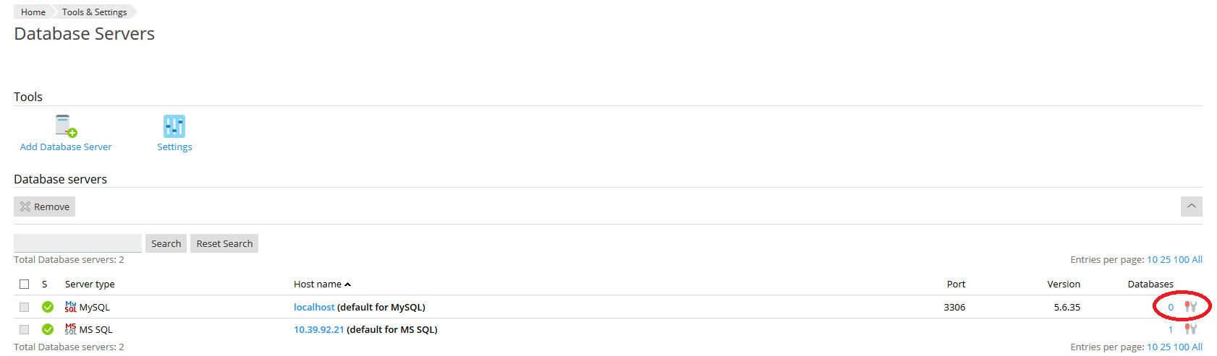Toggle the select-all checkbox in table header

[25, 284]
